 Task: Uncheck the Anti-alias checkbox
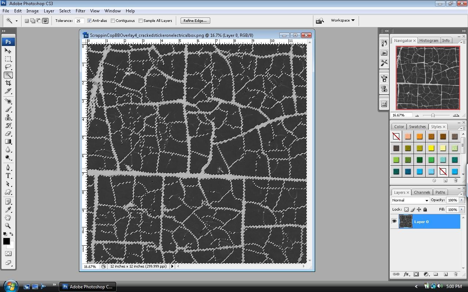[x=89, y=21]
